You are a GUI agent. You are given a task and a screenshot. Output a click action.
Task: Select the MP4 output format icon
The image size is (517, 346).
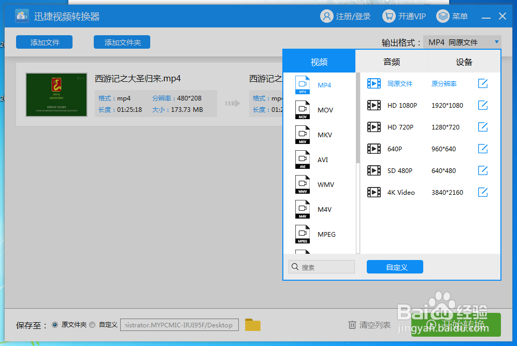(x=303, y=84)
